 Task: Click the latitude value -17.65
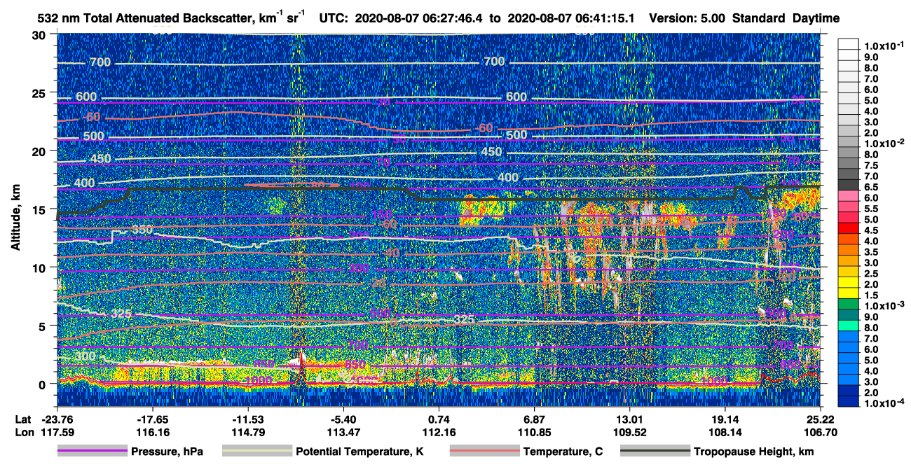153,420
